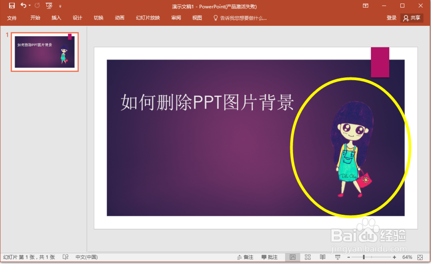The height and width of the screenshot is (264, 431).
Task: Click 登录 to sign in
Action: point(391,18)
